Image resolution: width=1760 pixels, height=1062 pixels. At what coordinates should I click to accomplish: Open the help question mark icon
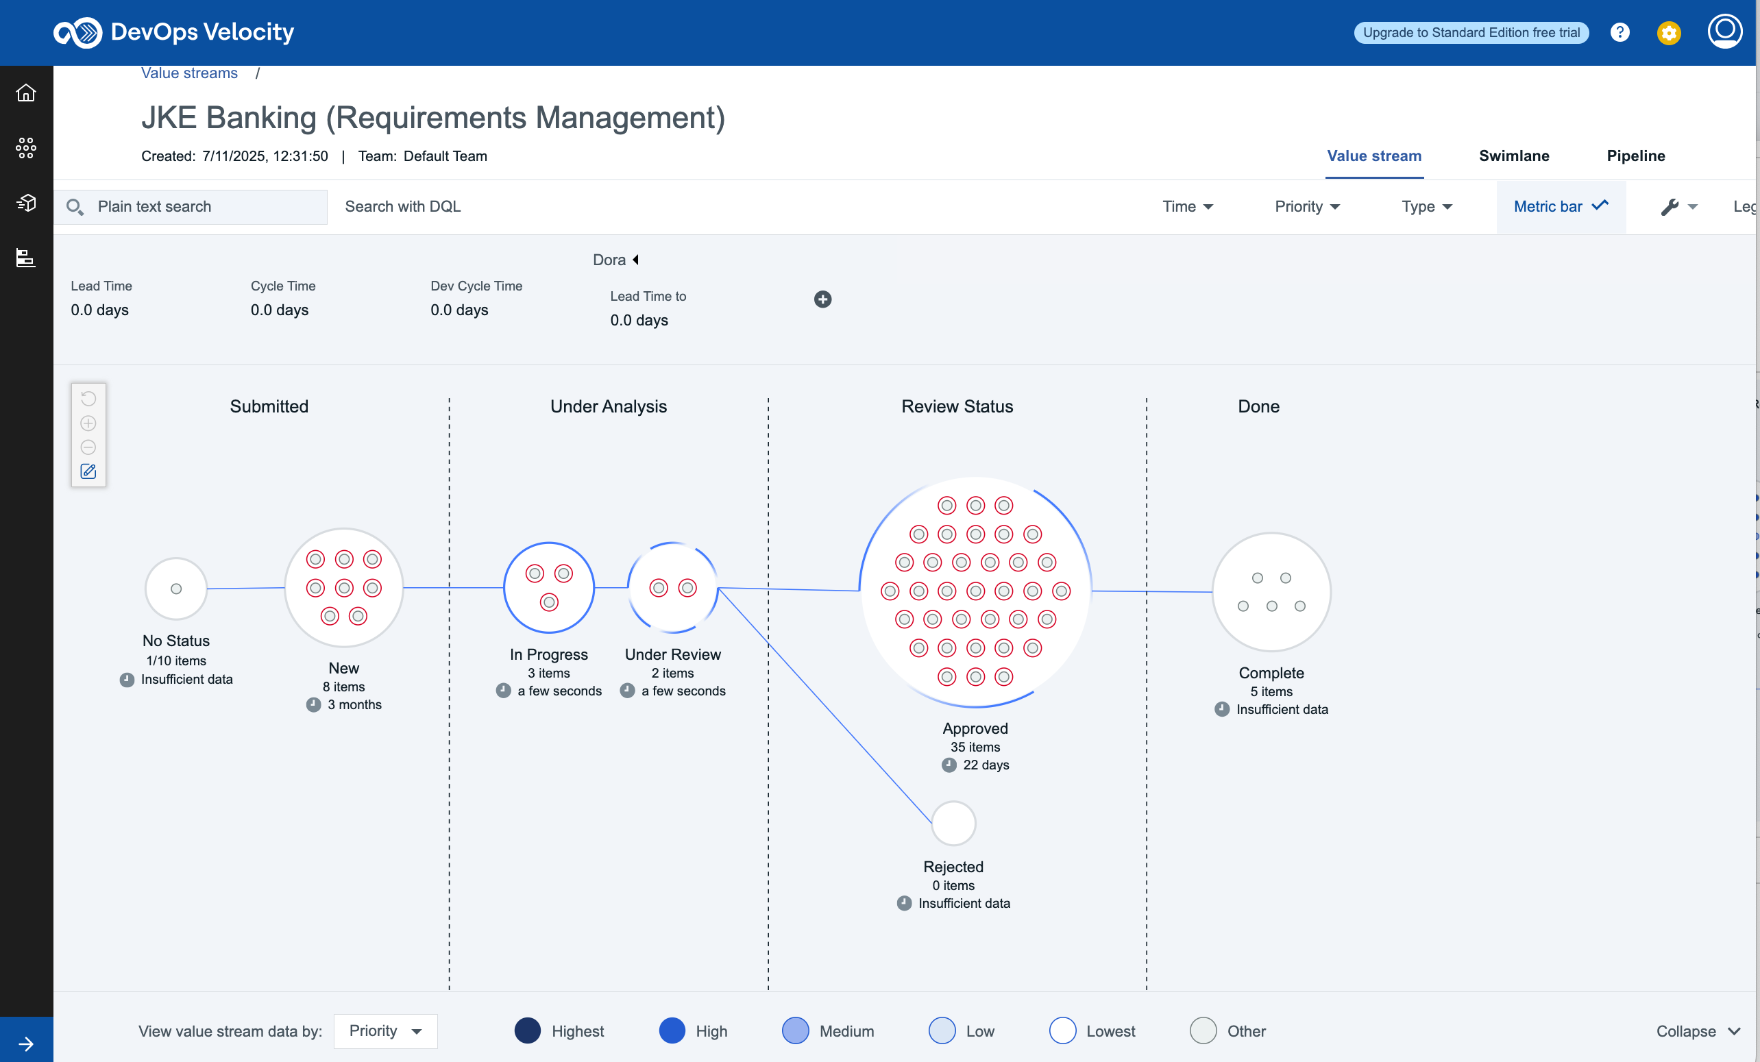pyautogui.click(x=1620, y=32)
